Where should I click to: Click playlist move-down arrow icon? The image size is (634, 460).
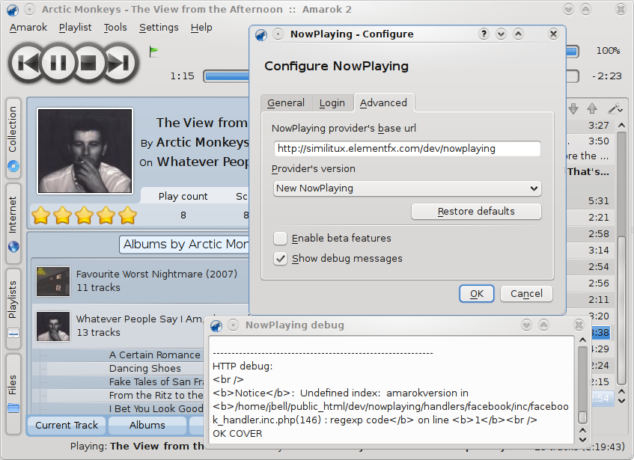573,108
